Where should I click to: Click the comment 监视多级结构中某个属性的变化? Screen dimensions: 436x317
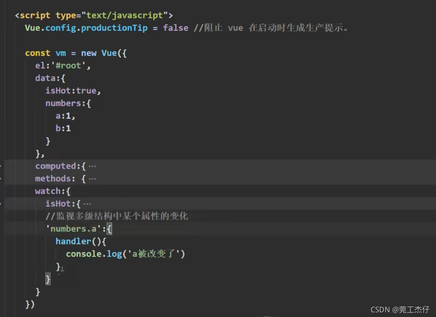coord(117,216)
